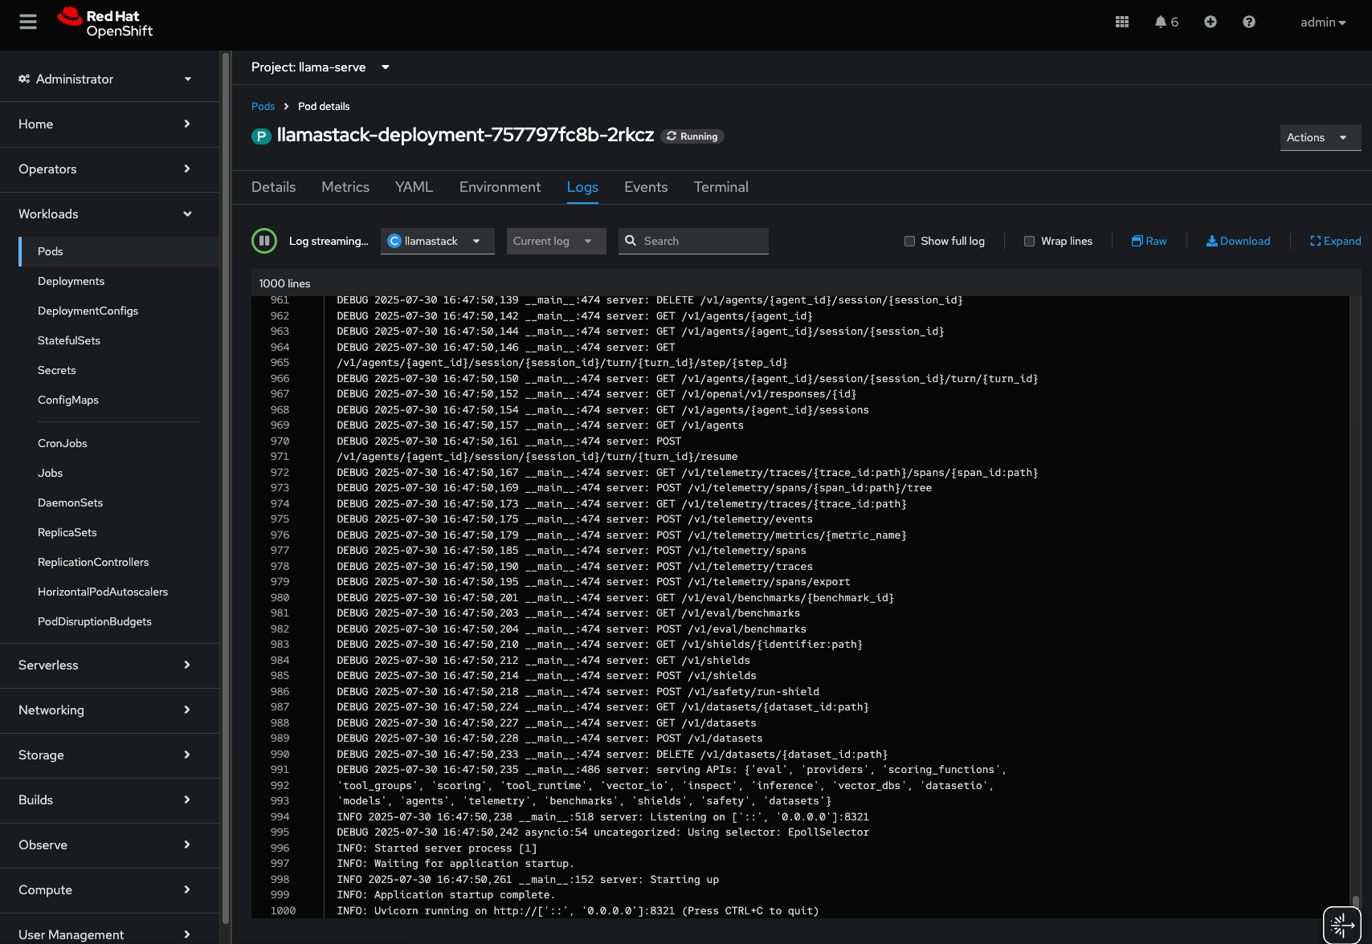Open the help question mark menu
The width and height of the screenshot is (1372, 944).
(1249, 22)
